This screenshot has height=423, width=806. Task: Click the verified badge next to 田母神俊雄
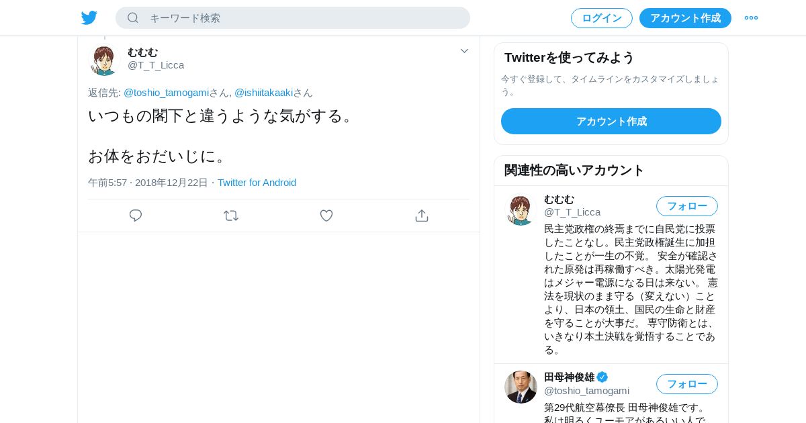tap(602, 377)
